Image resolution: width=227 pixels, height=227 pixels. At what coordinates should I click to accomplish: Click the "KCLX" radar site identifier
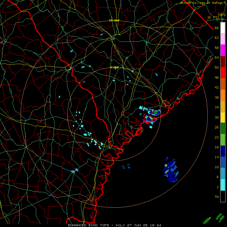[x=121, y=225]
